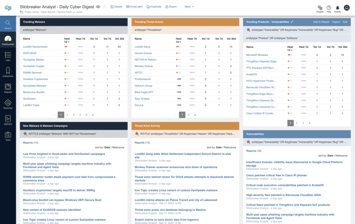Viewport: 355px width, 224px height.
Task: Click Trending Malware entitytype query field
Action: pos(73,30)
